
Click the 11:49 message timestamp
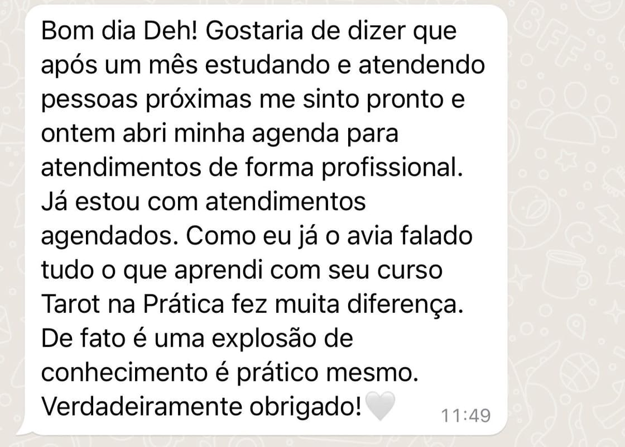(x=465, y=416)
